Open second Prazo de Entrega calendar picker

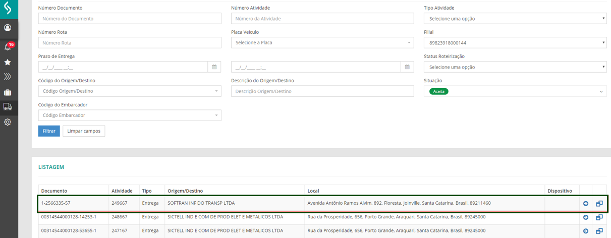click(x=407, y=67)
